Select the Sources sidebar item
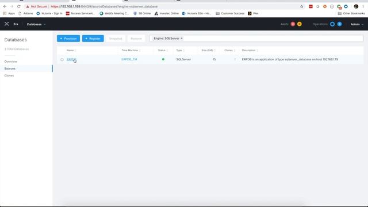The image size is (368, 207). tap(10, 68)
